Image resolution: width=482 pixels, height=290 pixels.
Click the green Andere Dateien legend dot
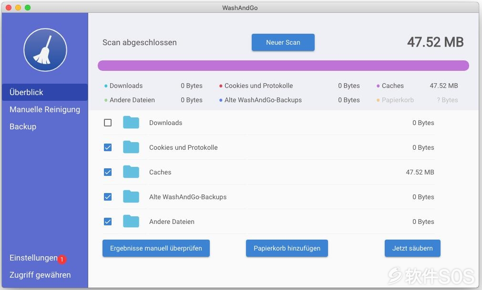(x=106, y=100)
